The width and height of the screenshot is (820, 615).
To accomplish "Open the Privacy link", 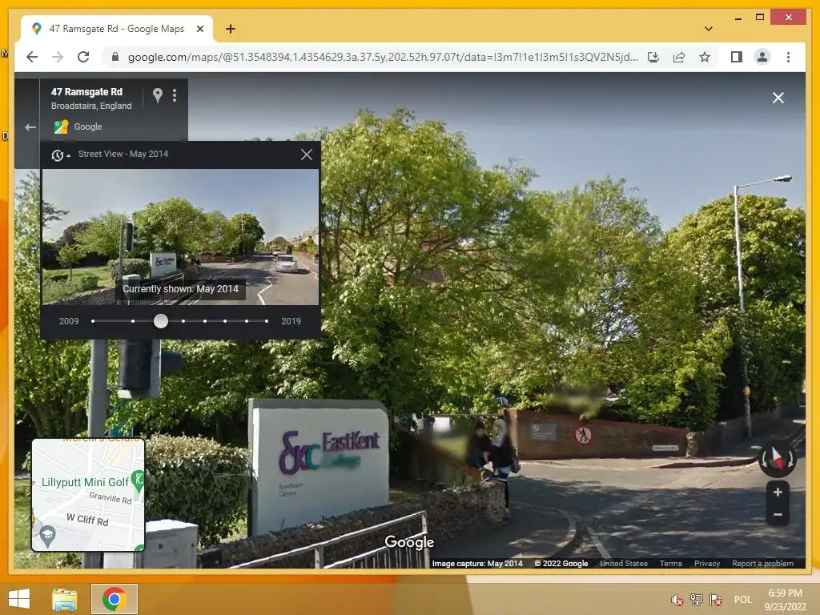I will point(706,563).
